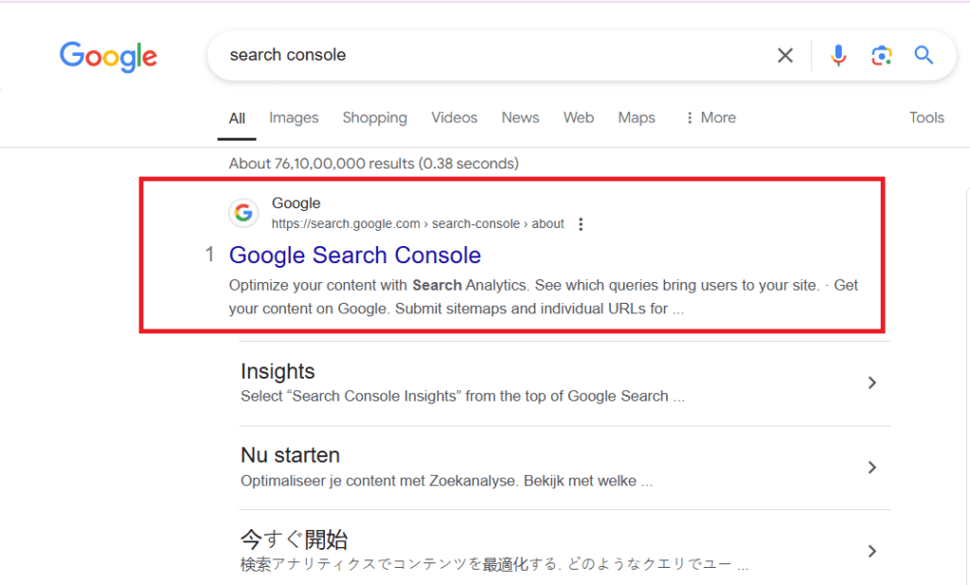This screenshot has height=585, width=970.
Task: Expand the Nu starten sitelink chevron
Action: point(872,467)
